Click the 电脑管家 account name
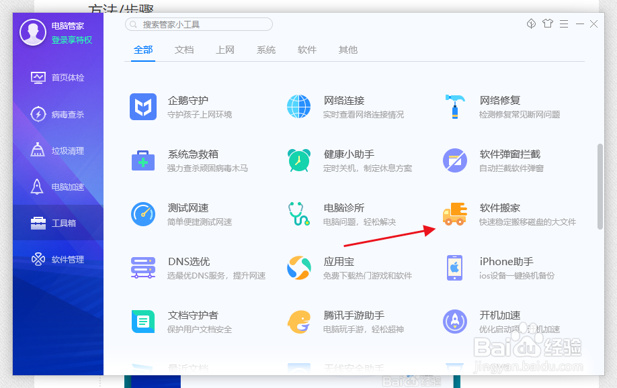617x388 pixels. 68,26
